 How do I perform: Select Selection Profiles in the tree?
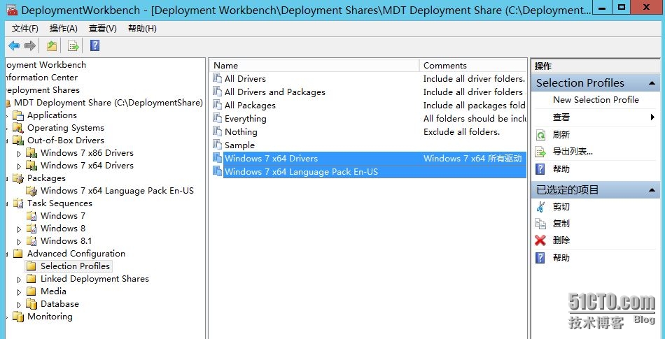coord(75,266)
